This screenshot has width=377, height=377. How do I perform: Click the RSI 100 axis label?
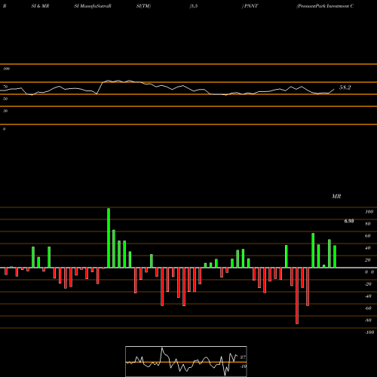tap(6, 69)
